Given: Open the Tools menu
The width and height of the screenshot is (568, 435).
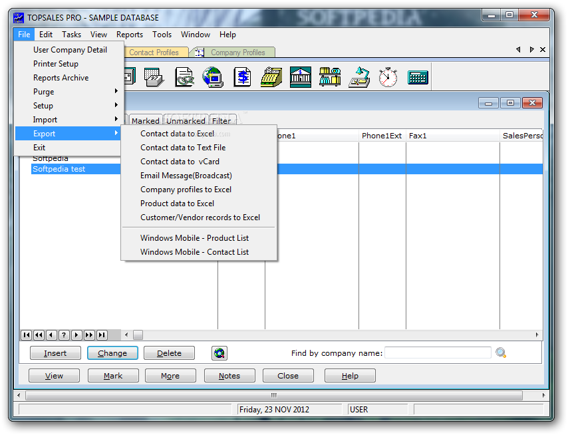Looking at the screenshot, I should [x=162, y=35].
